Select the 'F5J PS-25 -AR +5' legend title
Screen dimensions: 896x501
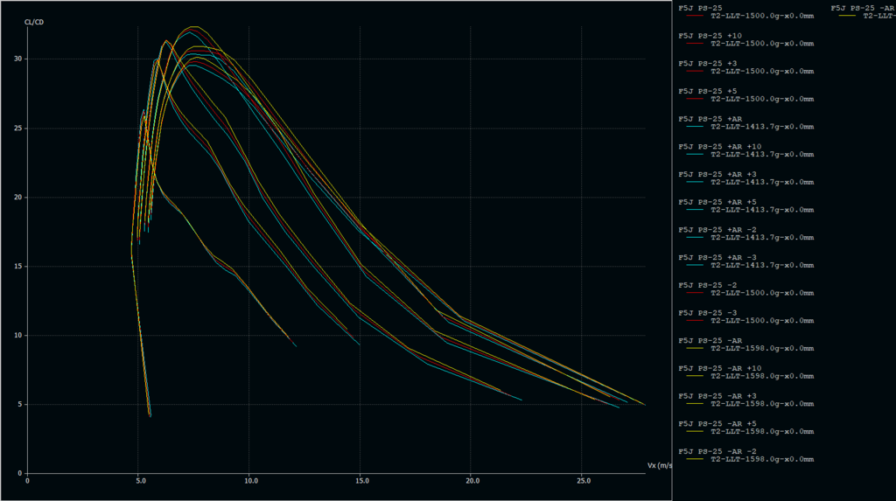717,423
